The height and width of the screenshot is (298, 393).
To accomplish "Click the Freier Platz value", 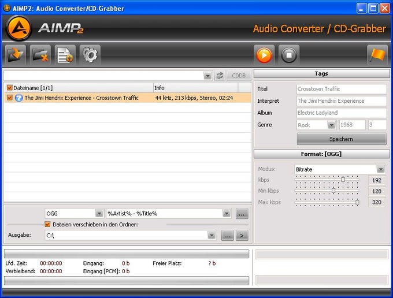I will tap(212, 263).
